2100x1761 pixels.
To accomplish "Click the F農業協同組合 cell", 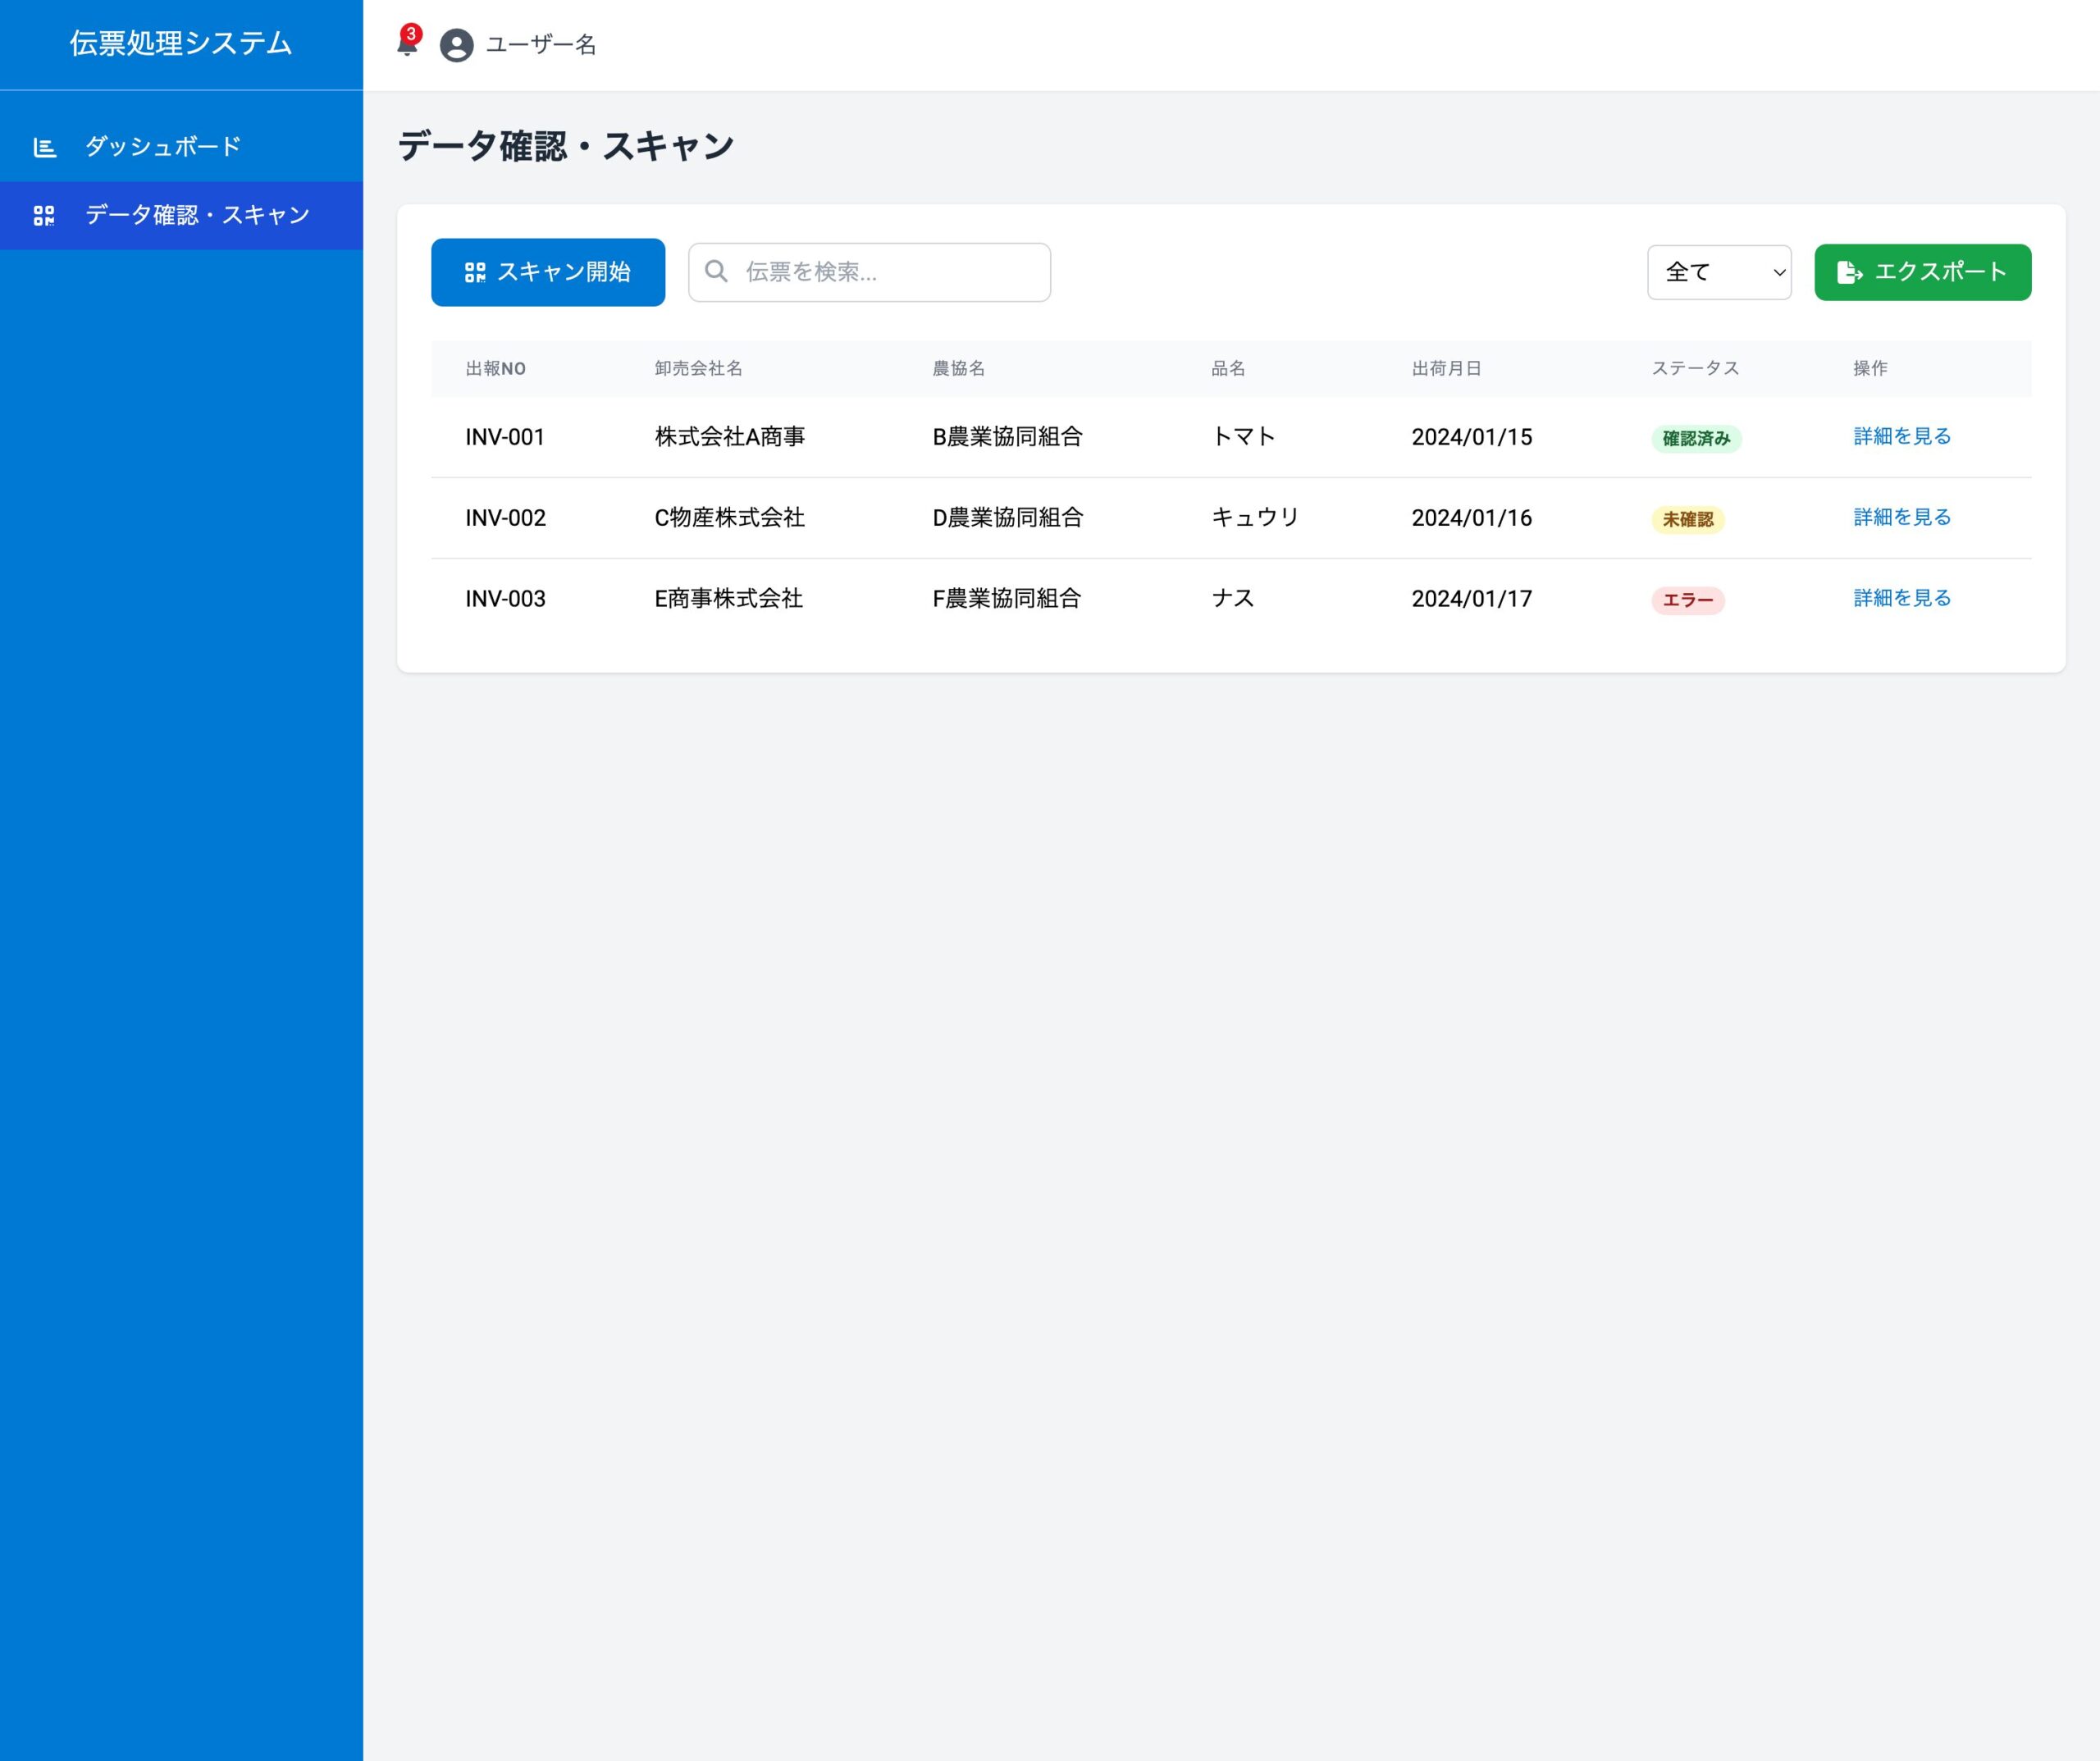I will click(x=1007, y=599).
